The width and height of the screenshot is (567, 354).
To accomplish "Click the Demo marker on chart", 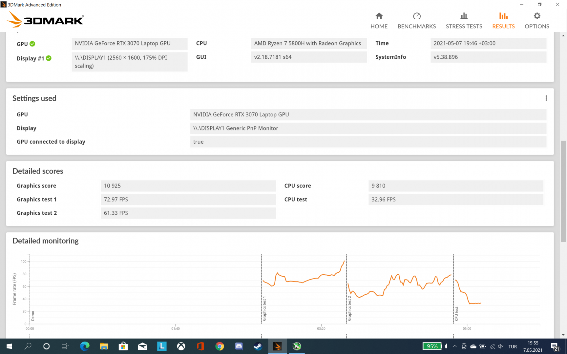I will click(x=33, y=316).
